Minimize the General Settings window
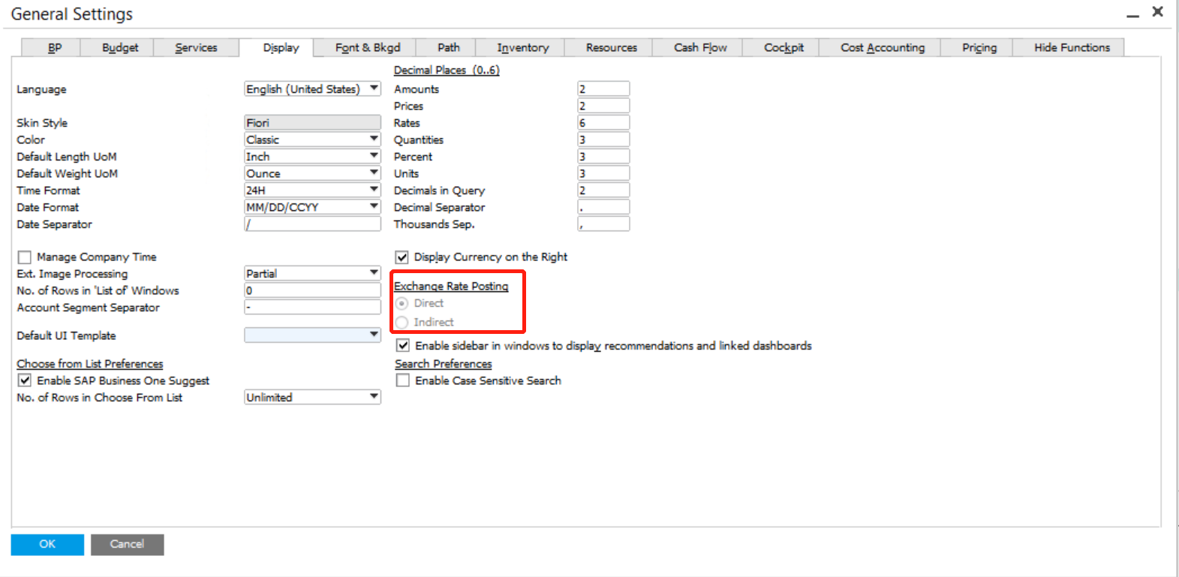 [1132, 15]
